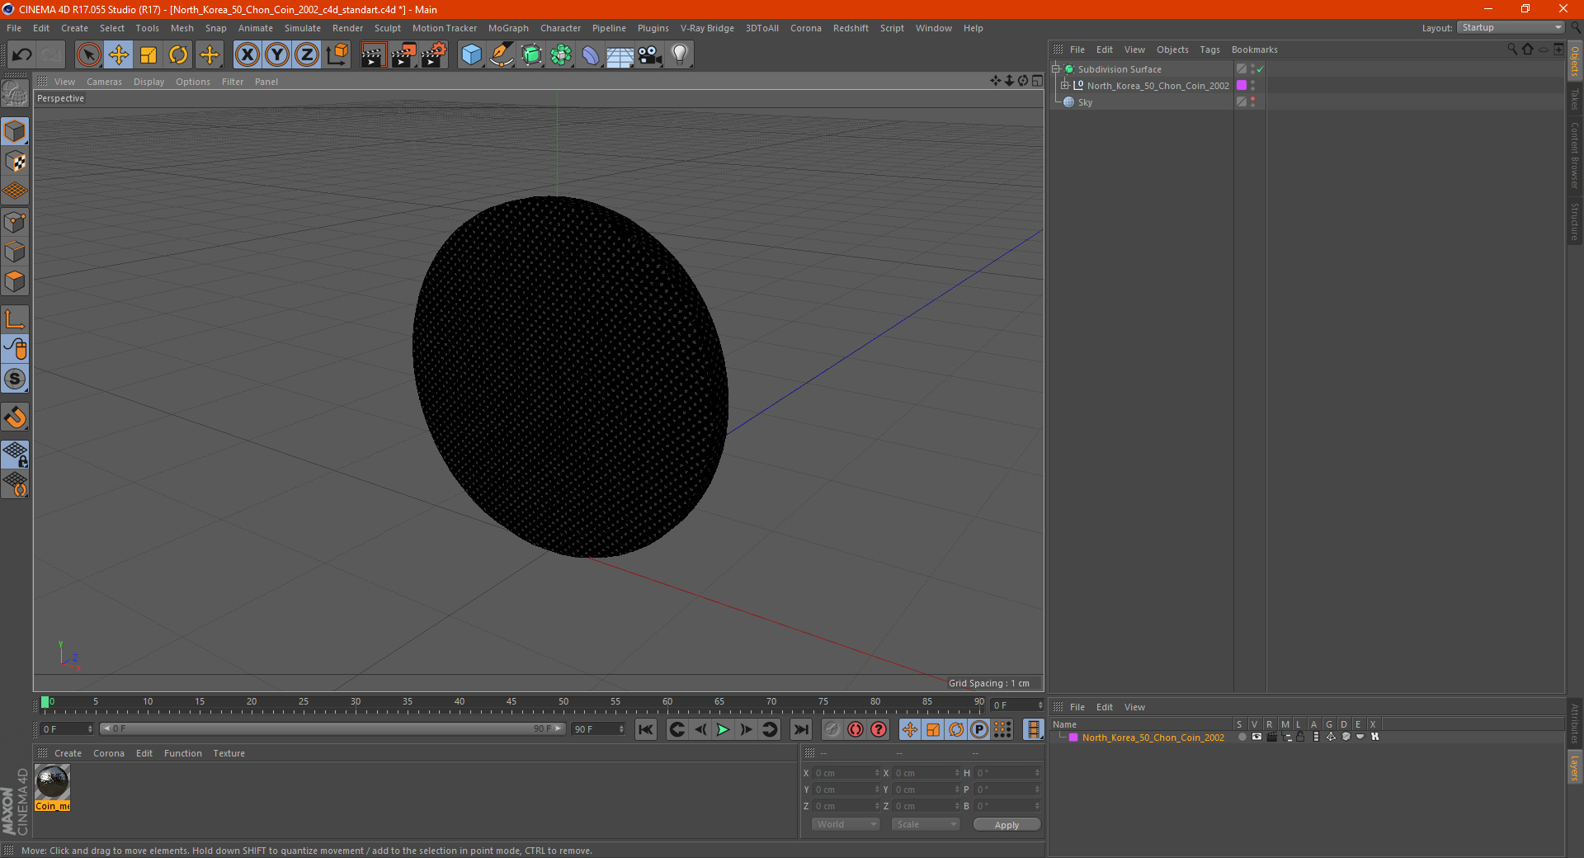Enable Axis mode icon

pos(15,319)
